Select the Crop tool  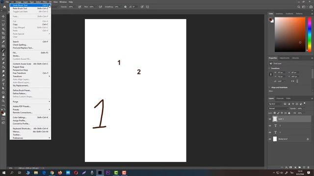point(3,33)
